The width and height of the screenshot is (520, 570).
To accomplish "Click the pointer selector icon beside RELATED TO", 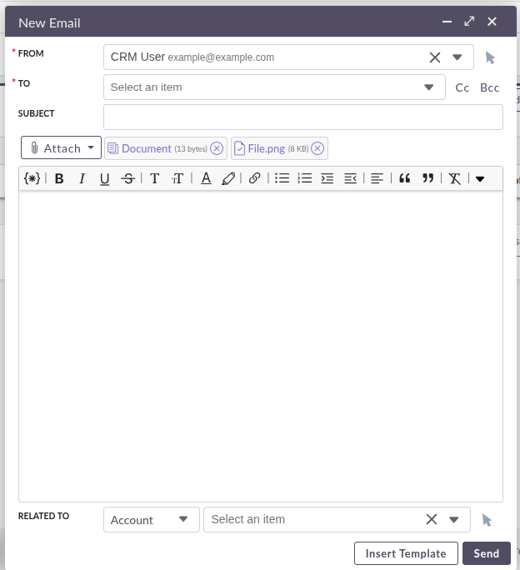I will 487,520.
